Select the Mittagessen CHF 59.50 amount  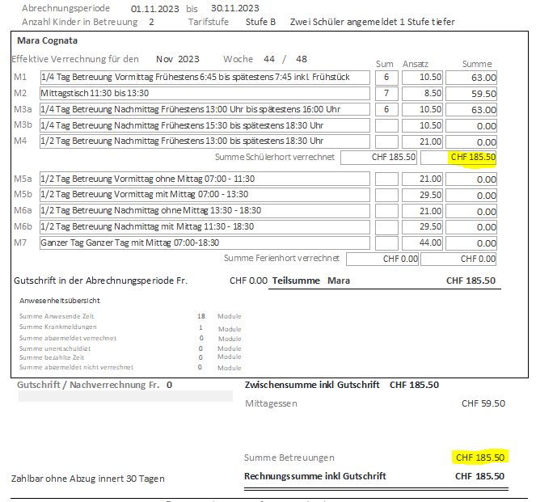483,403
